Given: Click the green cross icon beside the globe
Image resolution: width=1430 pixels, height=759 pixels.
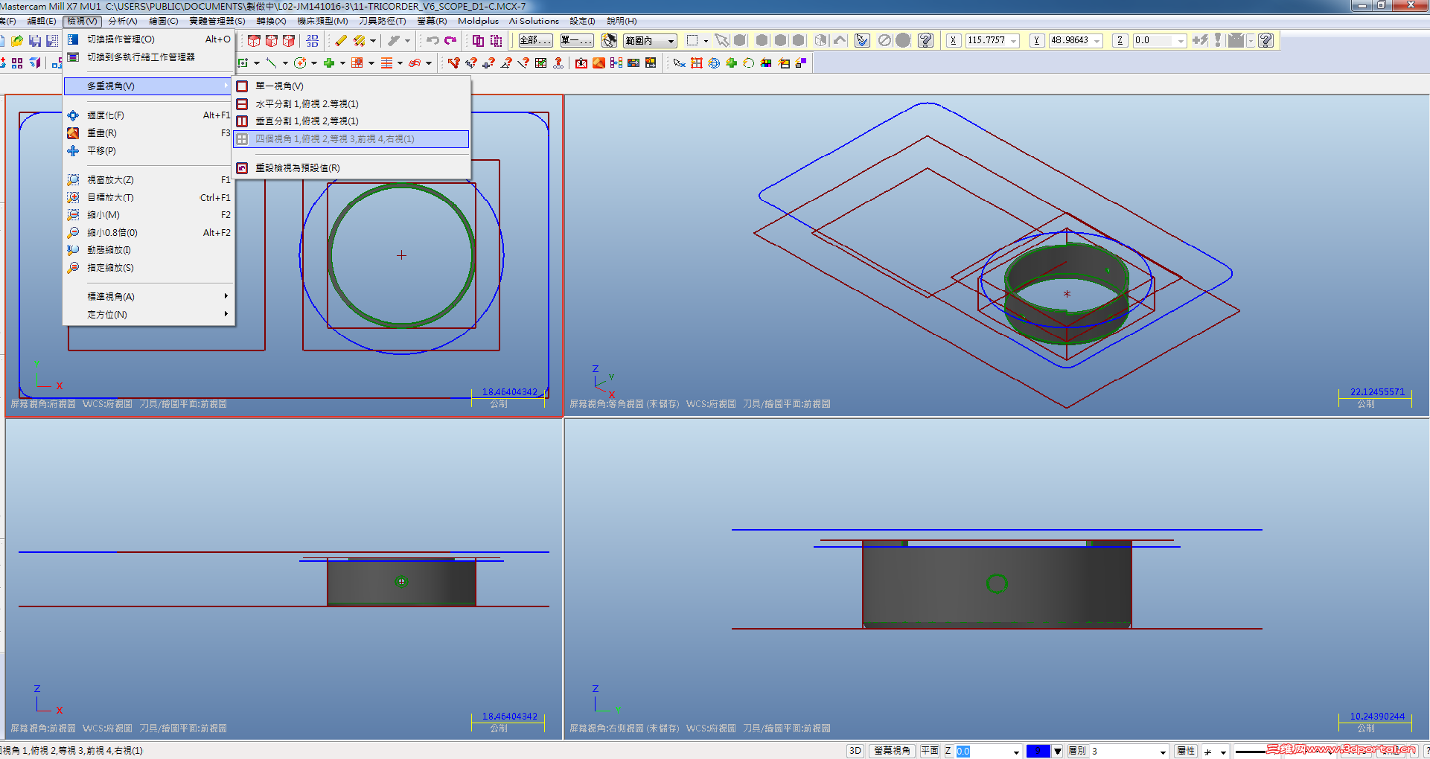Looking at the screenshot, I should [732, 63].
